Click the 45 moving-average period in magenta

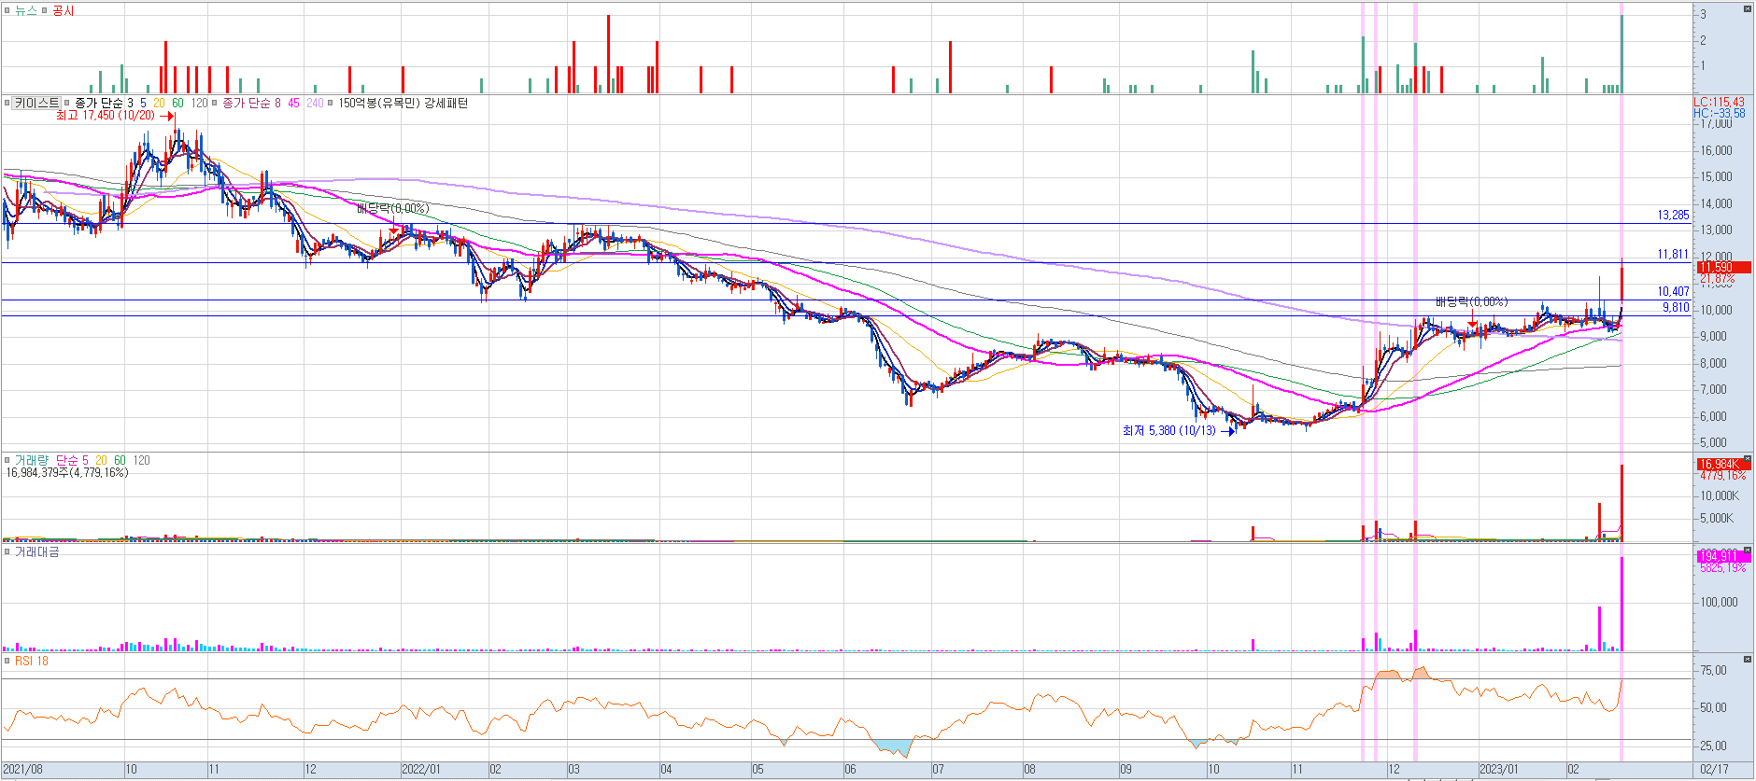[x=293, y=103]
